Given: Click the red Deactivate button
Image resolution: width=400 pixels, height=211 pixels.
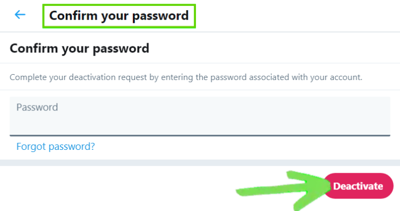Looking at the screenshot, I should pos(358,186).
